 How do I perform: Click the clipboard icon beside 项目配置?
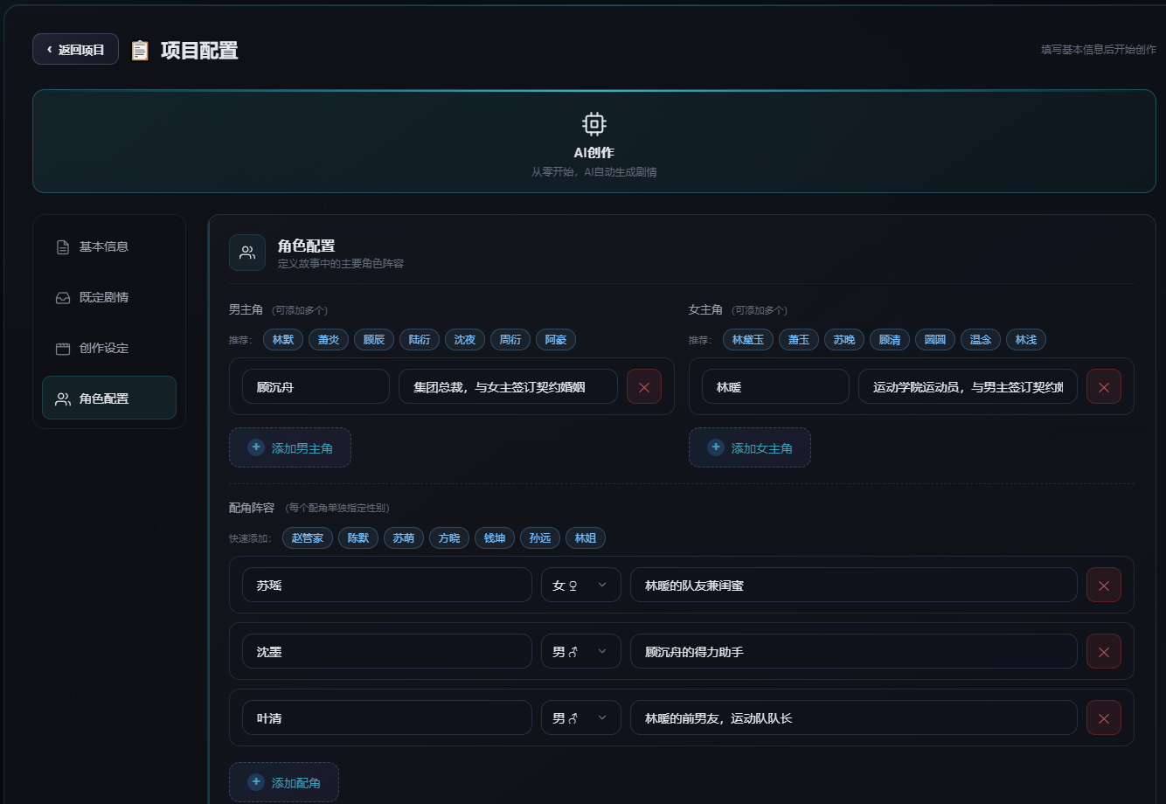coord(140,51)
